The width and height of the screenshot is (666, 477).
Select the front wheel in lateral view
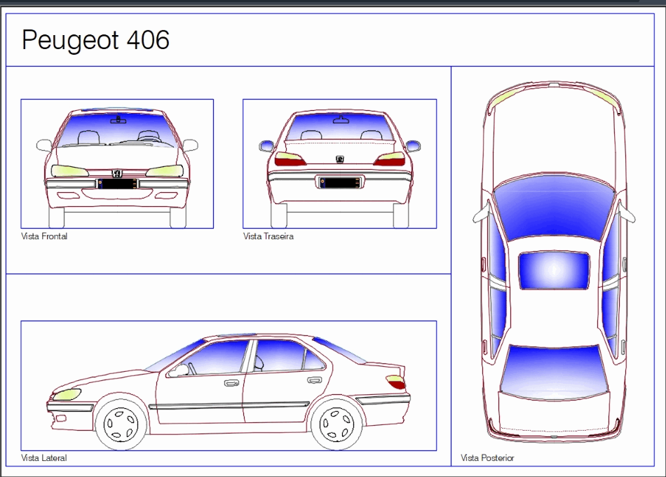[x=121, y=419]
